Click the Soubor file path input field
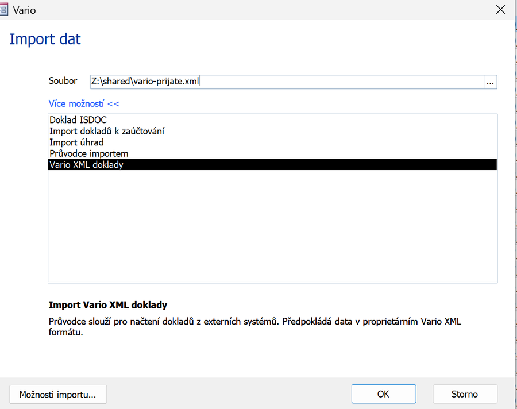517x409 pixels. pyautogui.click(x=287, y=82)
